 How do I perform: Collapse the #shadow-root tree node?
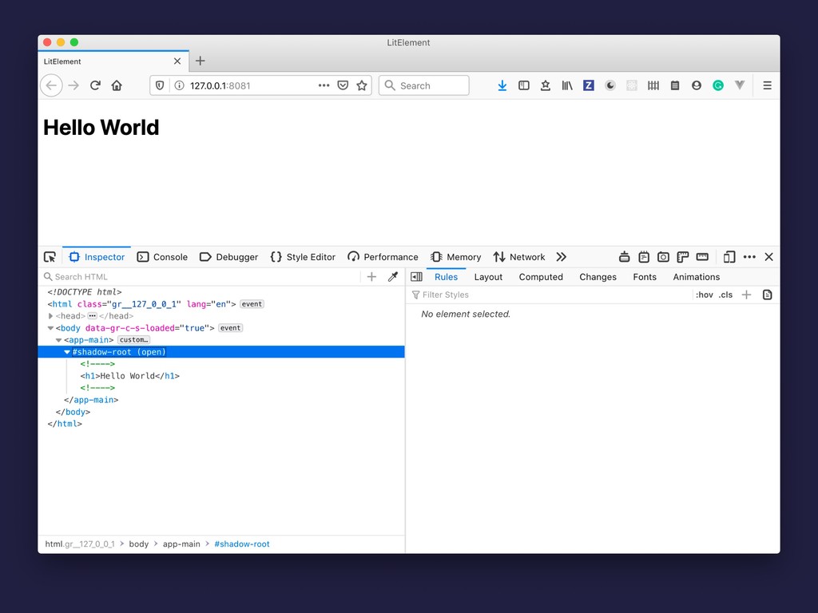67,352
